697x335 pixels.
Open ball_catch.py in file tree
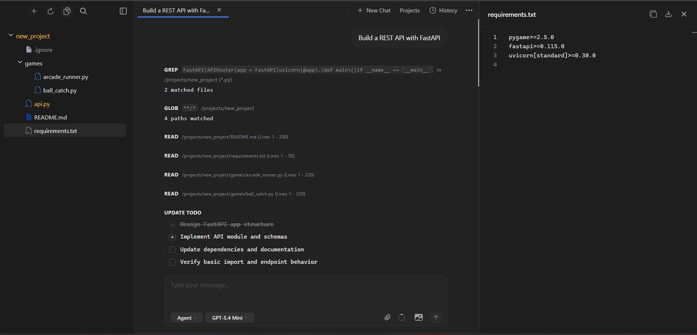click(55, 90)
